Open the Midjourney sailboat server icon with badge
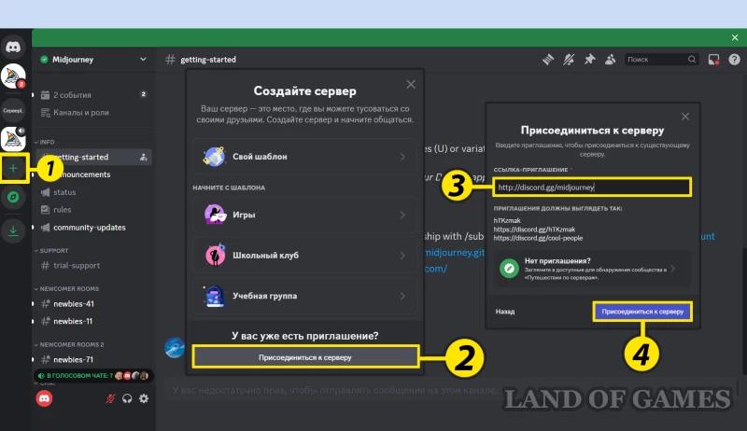Screen dimensions: 747x431 click(x=13, y=76)
